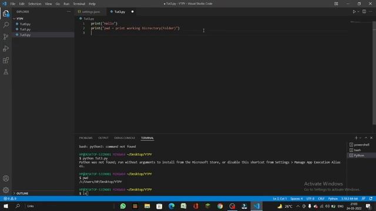Collapse the YTPY folder in Explorer
The height and width of the screenshot is (211, 376).
[x=19, y=19]
